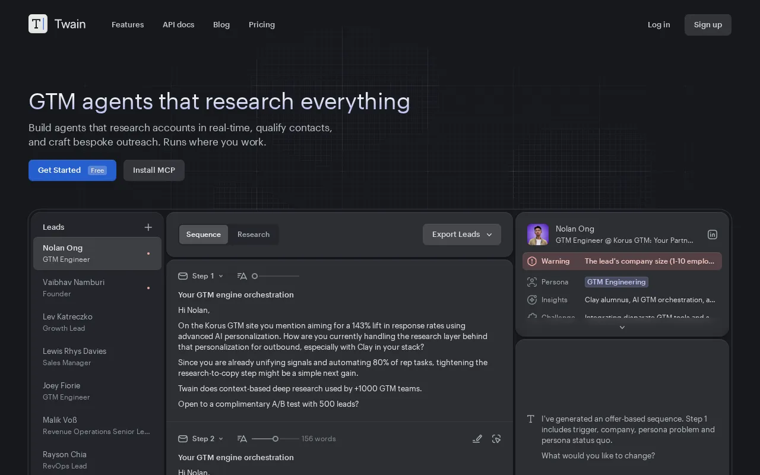The image size is (760, 475).
Task: Go to the Blog page
Action: tap(221, 24)
